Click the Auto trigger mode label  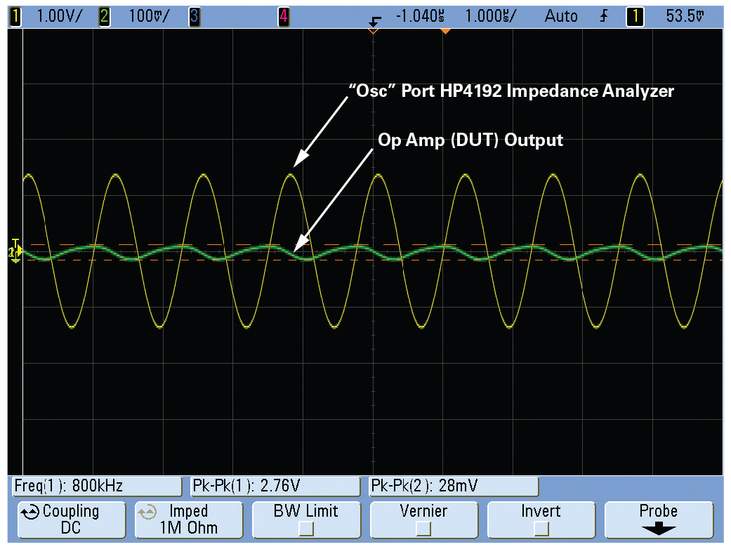click(561, 16)
